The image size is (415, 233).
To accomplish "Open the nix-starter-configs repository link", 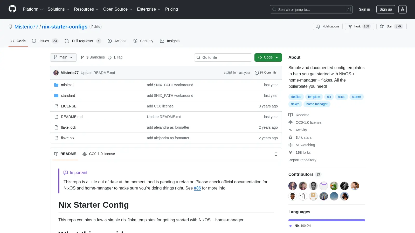I will tap(65, 27).
